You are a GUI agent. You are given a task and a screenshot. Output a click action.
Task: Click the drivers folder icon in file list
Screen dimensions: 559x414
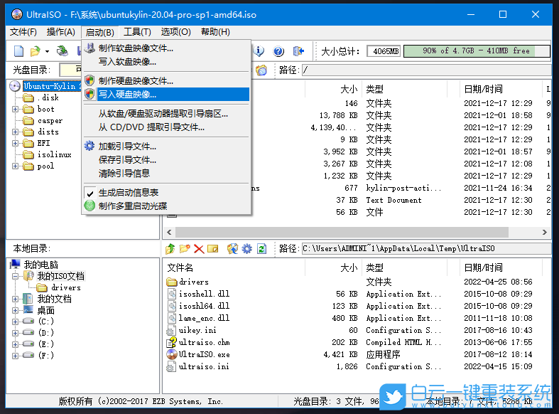pos(171,282)
